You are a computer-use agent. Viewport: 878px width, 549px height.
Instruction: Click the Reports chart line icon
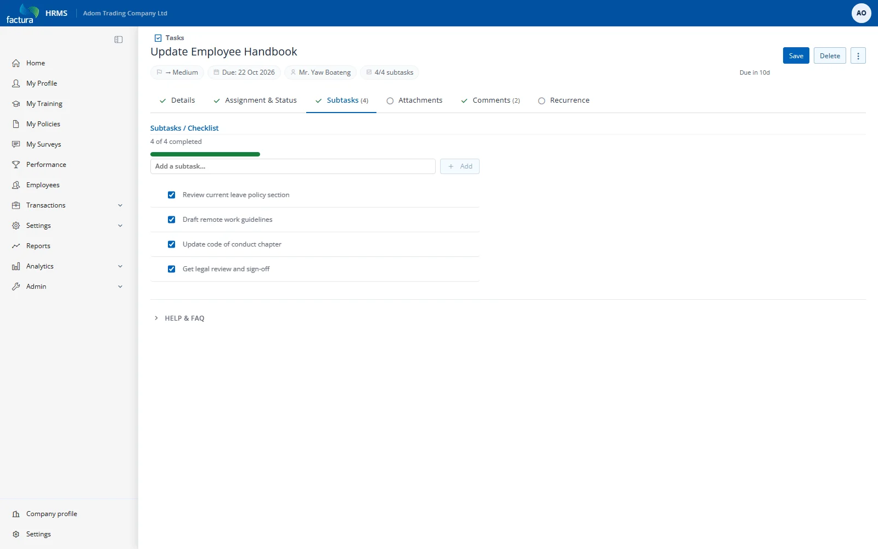[x=16, y=246]
